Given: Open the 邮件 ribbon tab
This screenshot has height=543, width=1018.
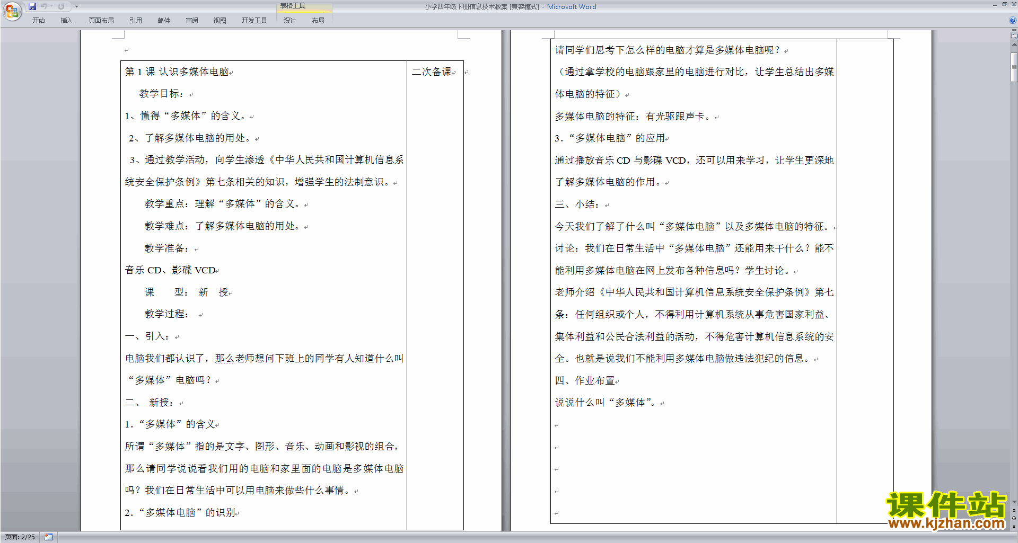Looking at the screenshot, I should [164, 20].
